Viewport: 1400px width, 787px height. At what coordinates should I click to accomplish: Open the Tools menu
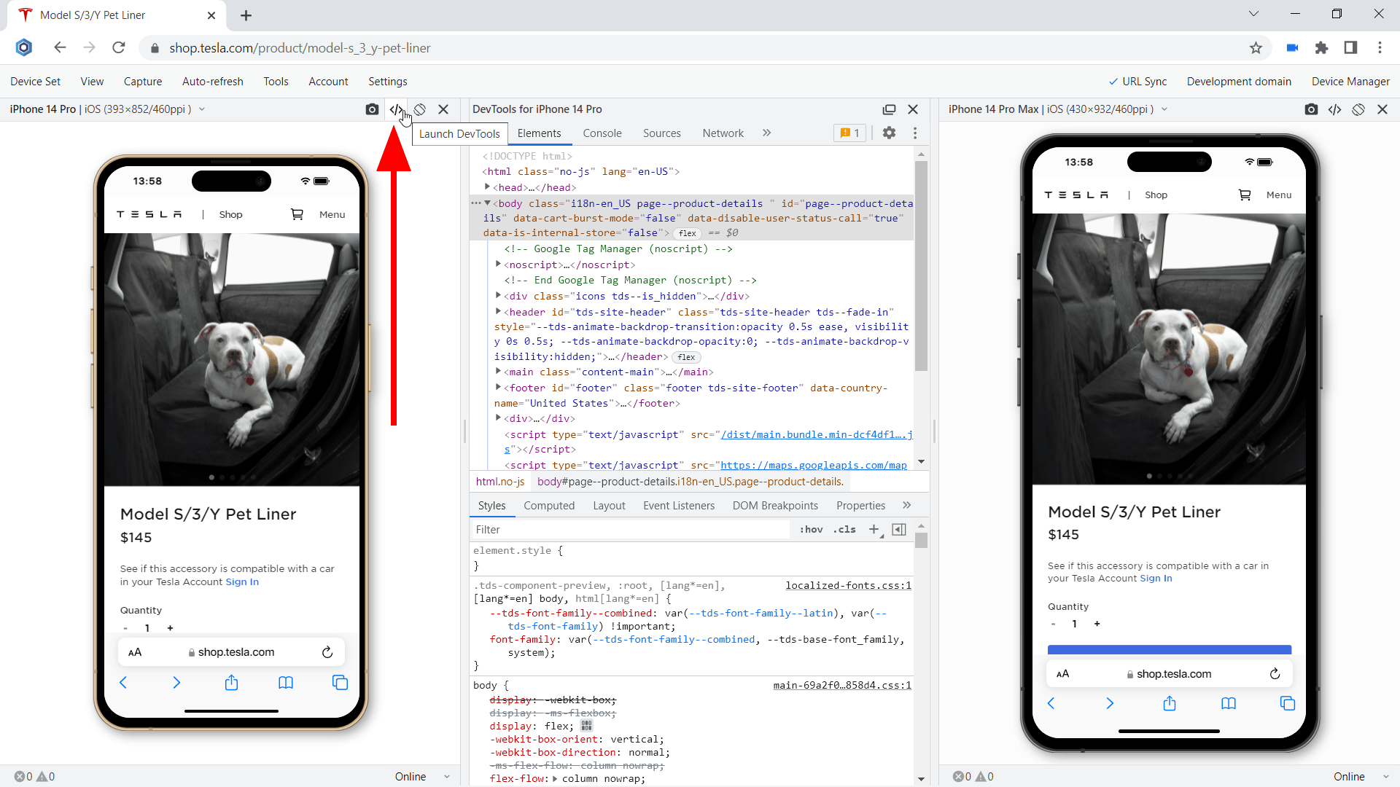[276, 82]
